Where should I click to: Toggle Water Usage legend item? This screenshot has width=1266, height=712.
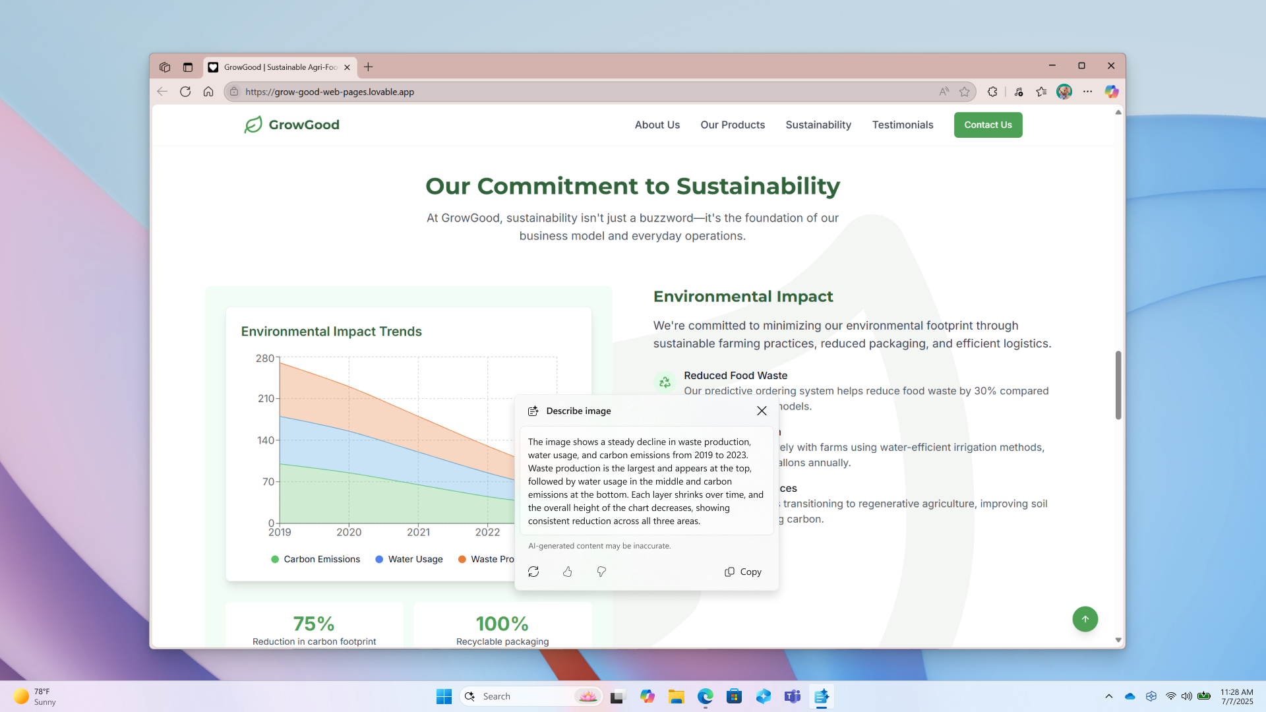click(409, 559)
